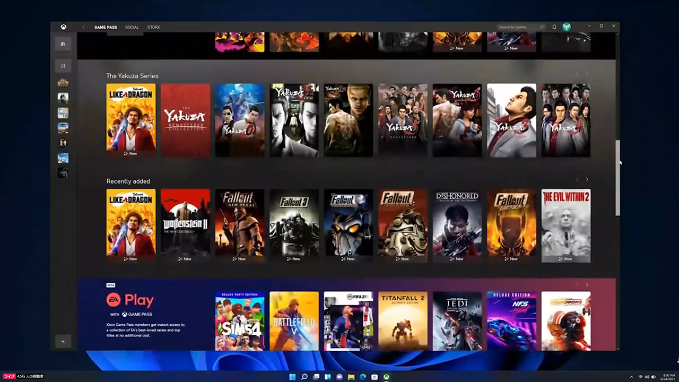Open Chat from the taskbar

pyautogui.click(x=339, y=377)
